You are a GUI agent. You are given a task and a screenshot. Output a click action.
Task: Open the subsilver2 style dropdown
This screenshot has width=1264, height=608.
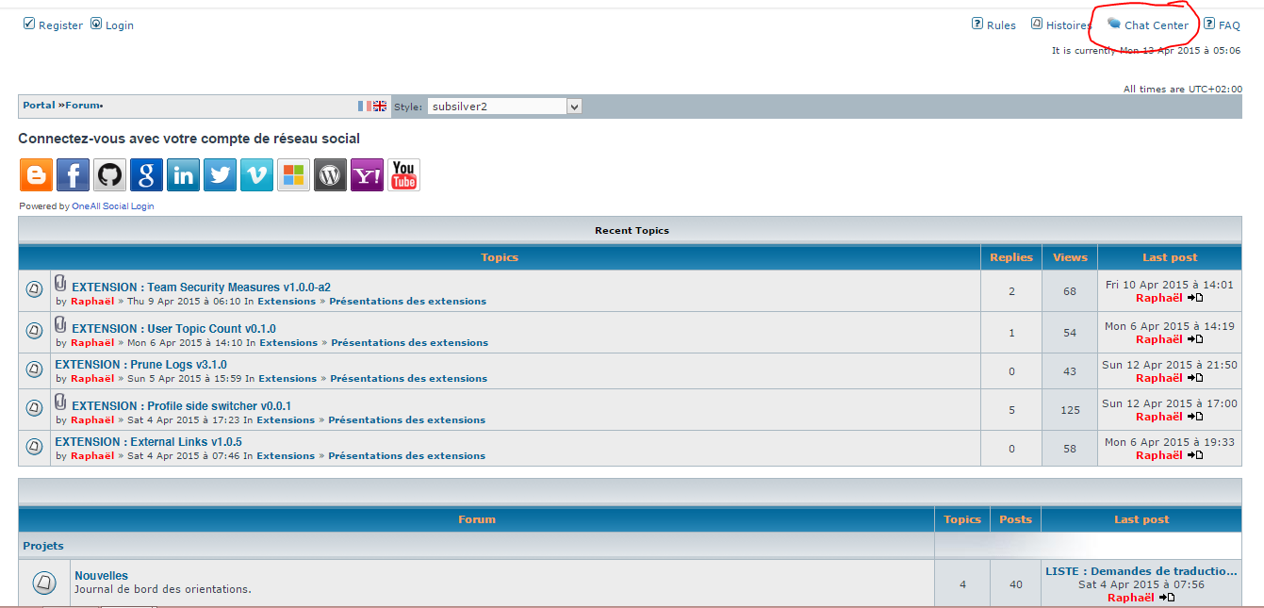point(573,106)
